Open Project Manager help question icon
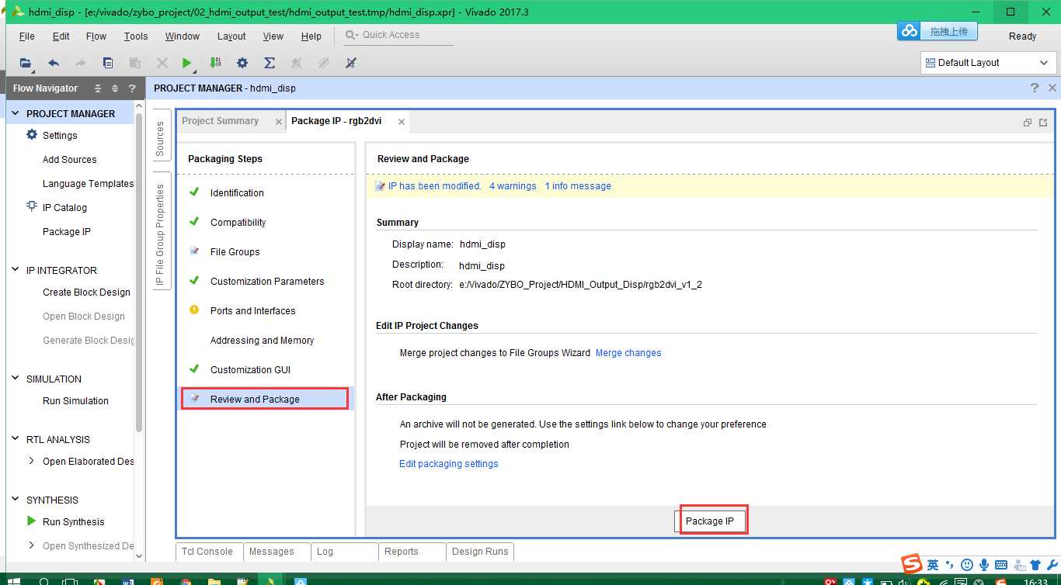This screenshot has height=585, width=1061. (x=1035, y=88)
